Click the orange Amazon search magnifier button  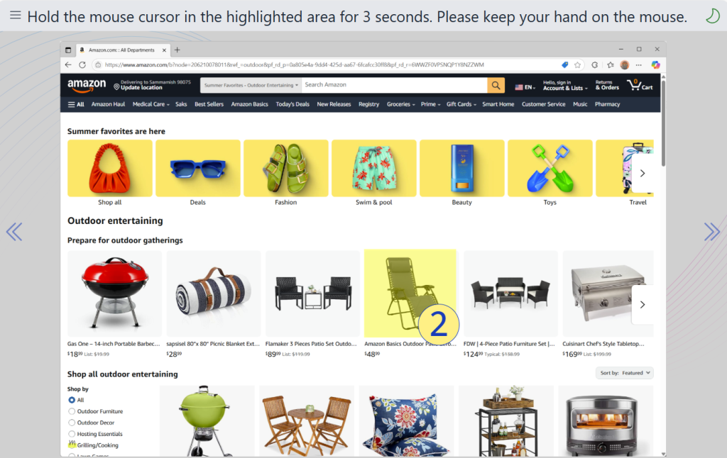tap(496, 85)
